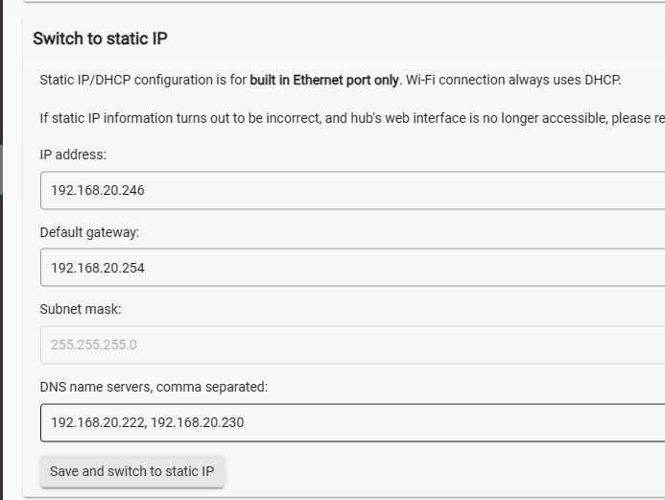Click the incorrect static IP warning paragraph
Image resolution: width=665 pixels, height=500 pixels.
pos(352,118)
